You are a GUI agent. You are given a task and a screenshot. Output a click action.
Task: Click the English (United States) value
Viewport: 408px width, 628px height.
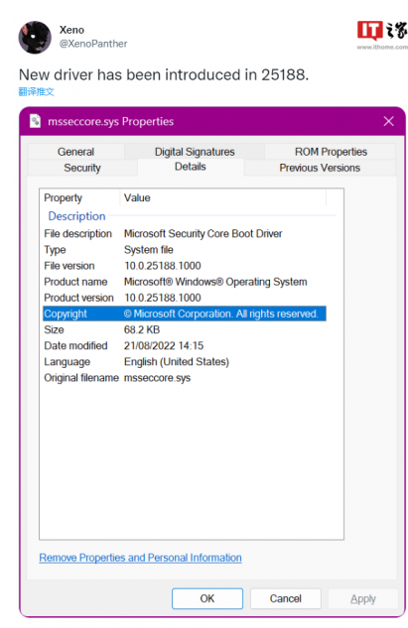pos(177,362)
